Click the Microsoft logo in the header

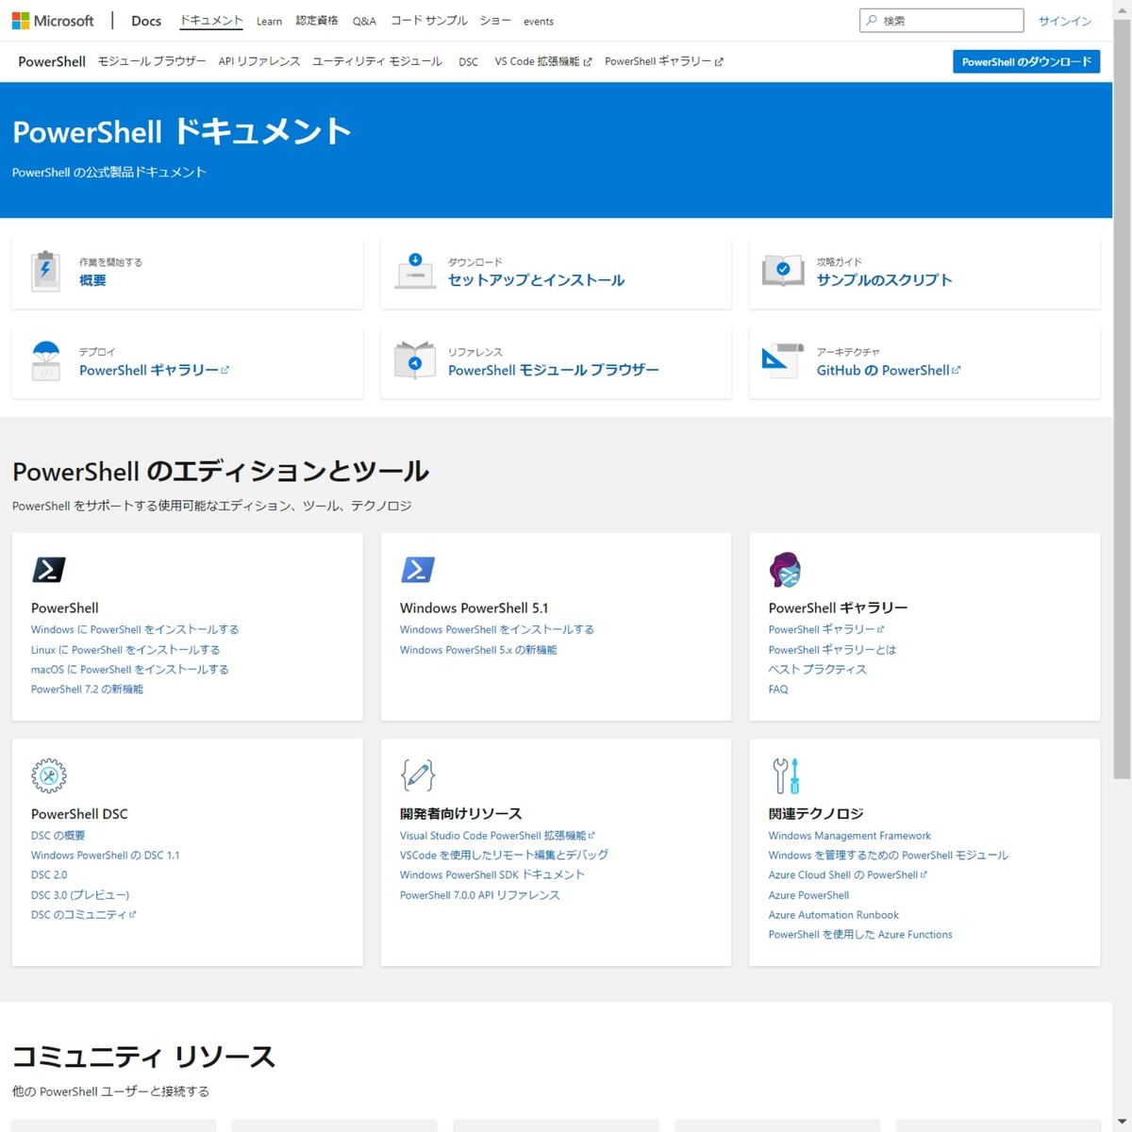(x=53, y=21)
